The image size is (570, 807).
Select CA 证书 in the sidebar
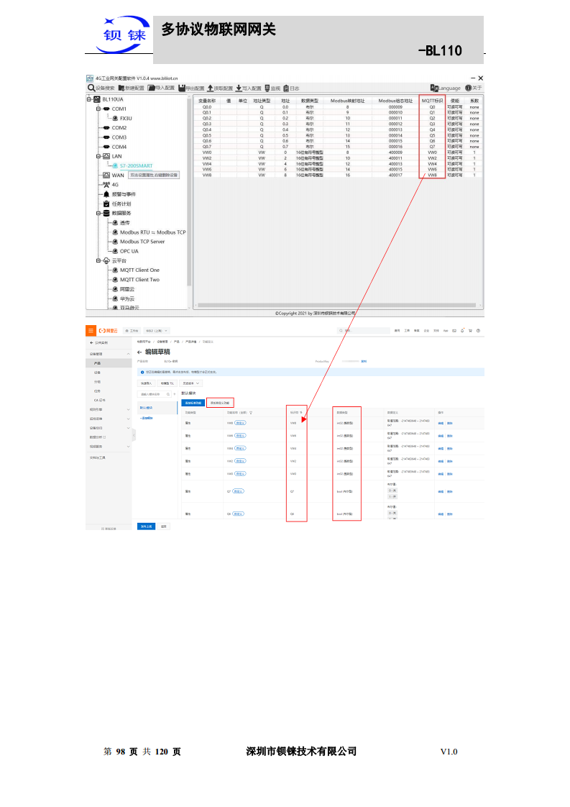pos(99,400)
